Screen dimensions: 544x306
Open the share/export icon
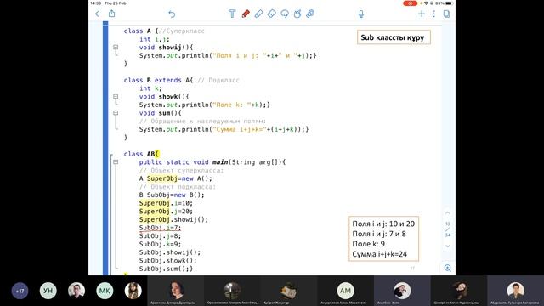tap(111, 14)
